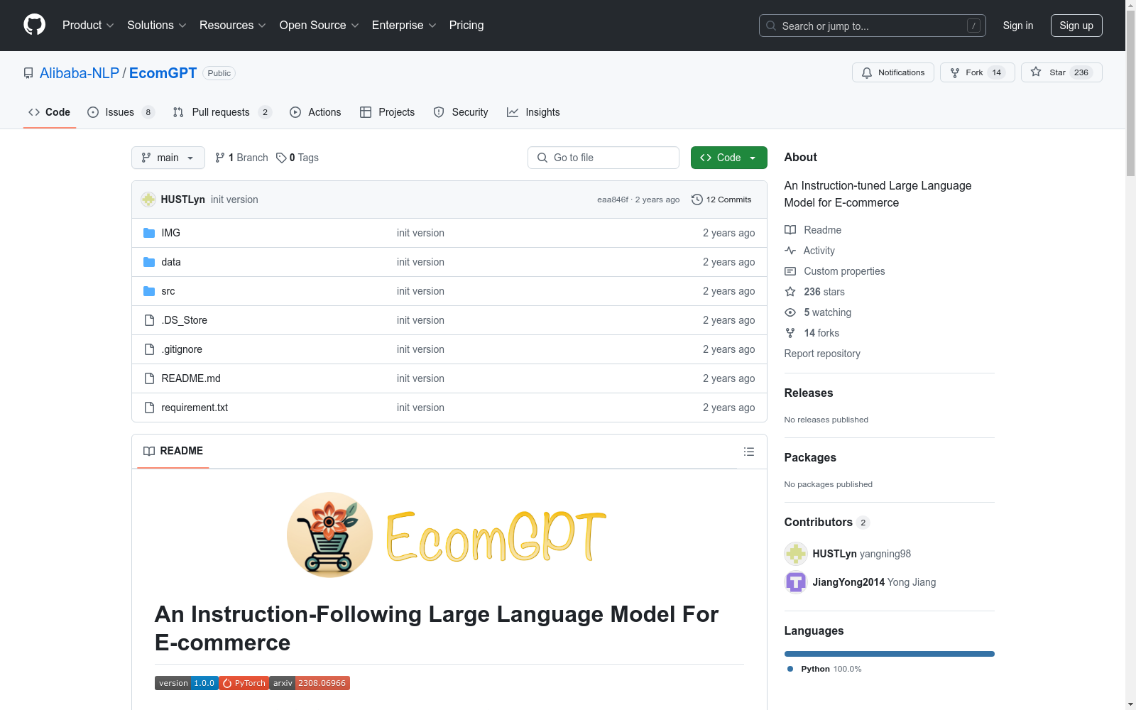Click the pulse icon beside Activity
Viewport: 1136px width, 710px height.
coord(790,251)
